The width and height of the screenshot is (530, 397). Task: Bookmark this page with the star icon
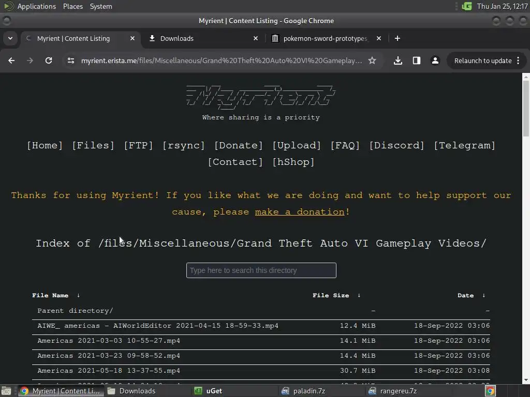(372, 60)
